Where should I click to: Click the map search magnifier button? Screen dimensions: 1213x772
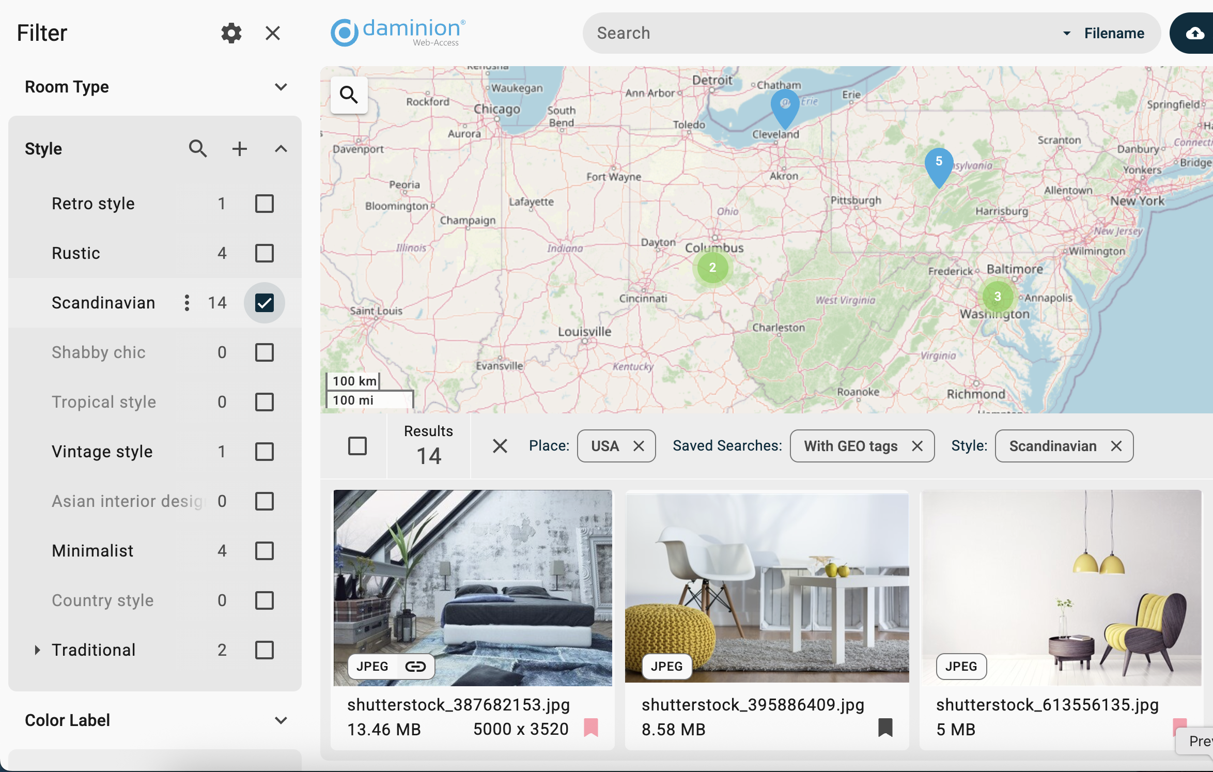coord(349,95)
